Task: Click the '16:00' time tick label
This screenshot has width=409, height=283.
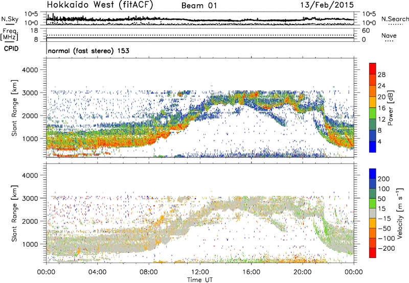Action: click(251, 272)
